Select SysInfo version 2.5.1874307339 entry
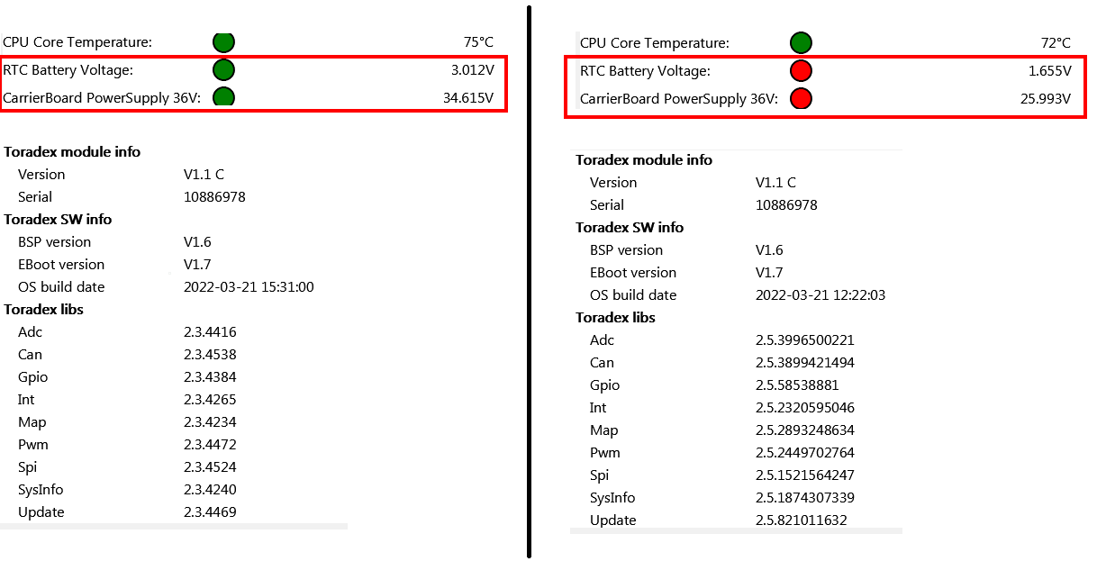This screenshot has width=1097, height=561. (804, 498)
